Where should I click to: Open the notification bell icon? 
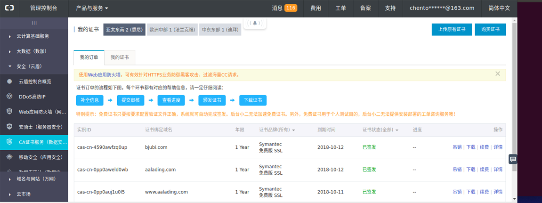[x=255, y=23]
